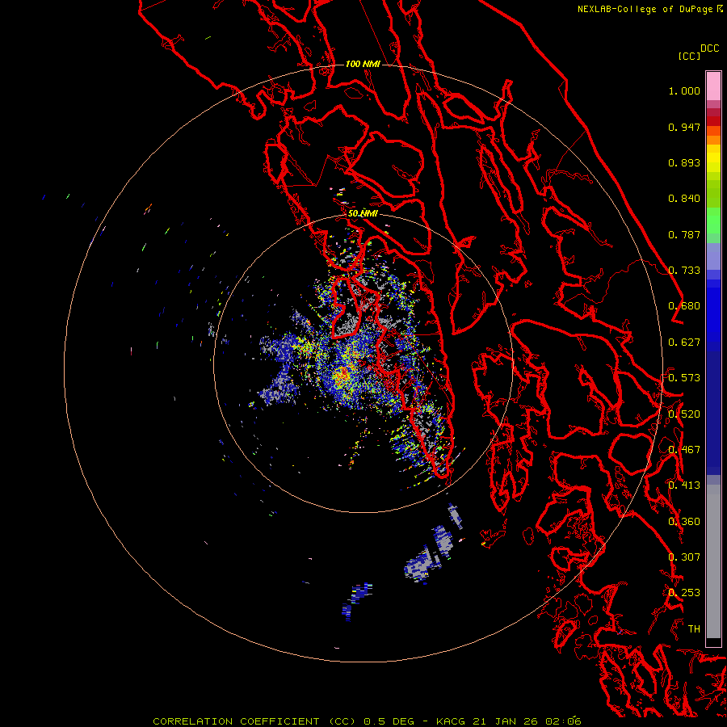
Task: Click the 0.573 value on the color scale
Action: [684, 378]
